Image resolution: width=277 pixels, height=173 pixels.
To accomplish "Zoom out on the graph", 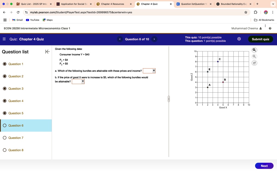I will click(x=254, y=56).
